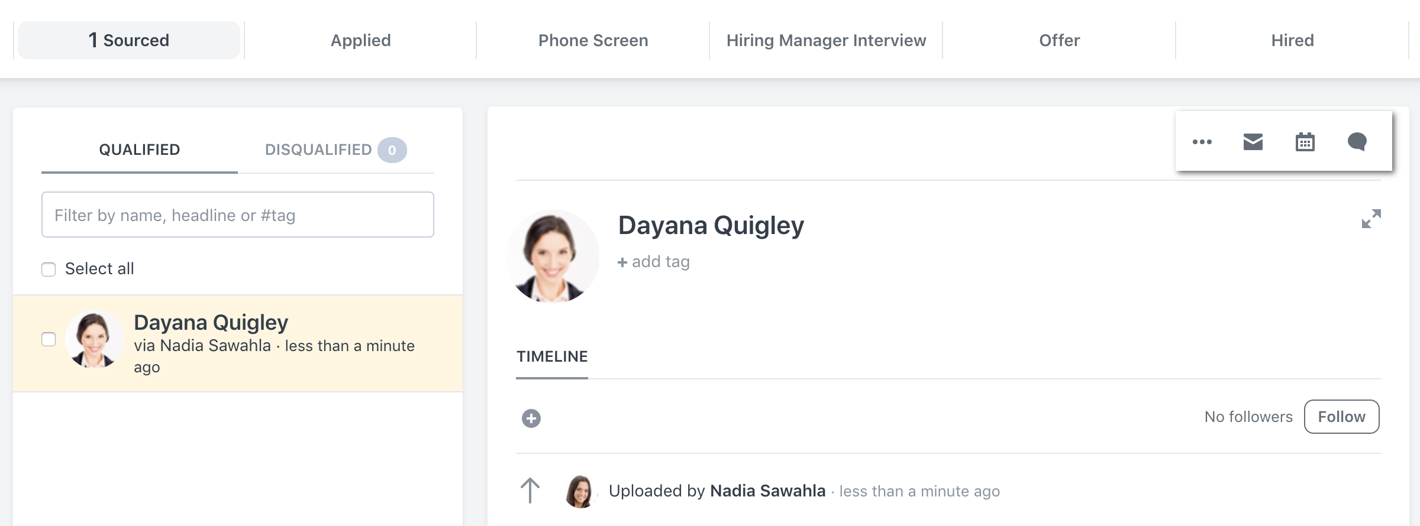Viewport: 1420px width, 526px height.
Task: Click 'via Nadia Sawahla' candidate subtitle
Action: pos(202,346)
